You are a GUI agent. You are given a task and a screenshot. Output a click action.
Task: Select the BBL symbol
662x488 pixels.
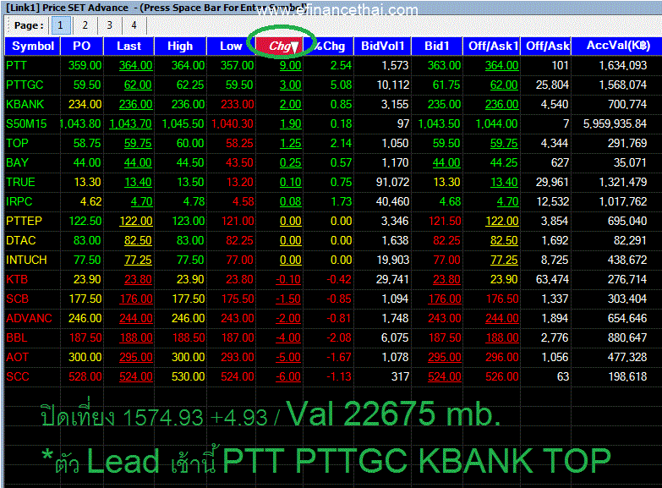coord(16,337)
